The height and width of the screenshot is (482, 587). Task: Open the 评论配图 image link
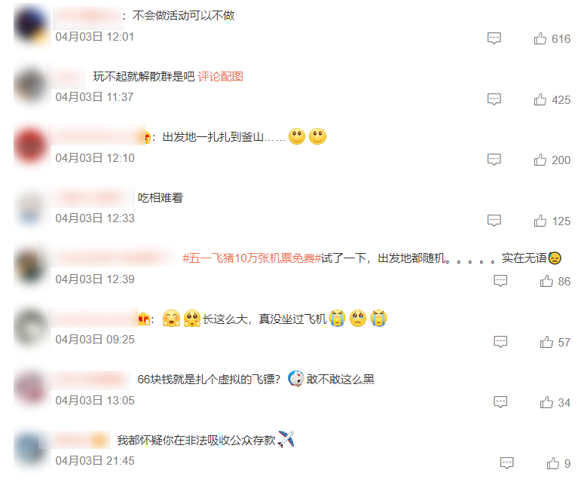tap(221, 77)
